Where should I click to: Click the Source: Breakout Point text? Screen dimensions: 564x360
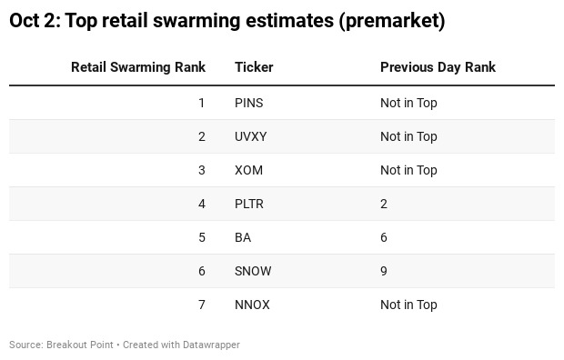(61, 345)
